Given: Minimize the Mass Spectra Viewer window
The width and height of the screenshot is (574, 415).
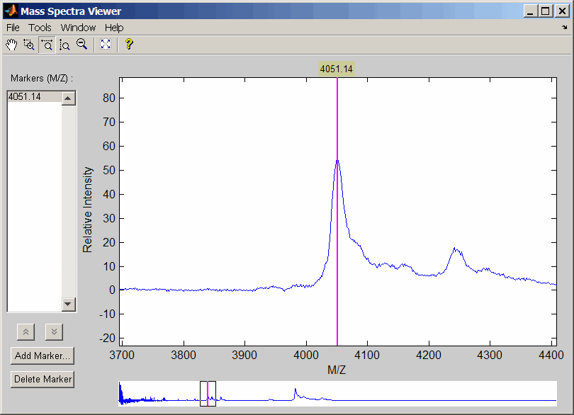Looking at the screenshot, I should click(x=529, y=11).
